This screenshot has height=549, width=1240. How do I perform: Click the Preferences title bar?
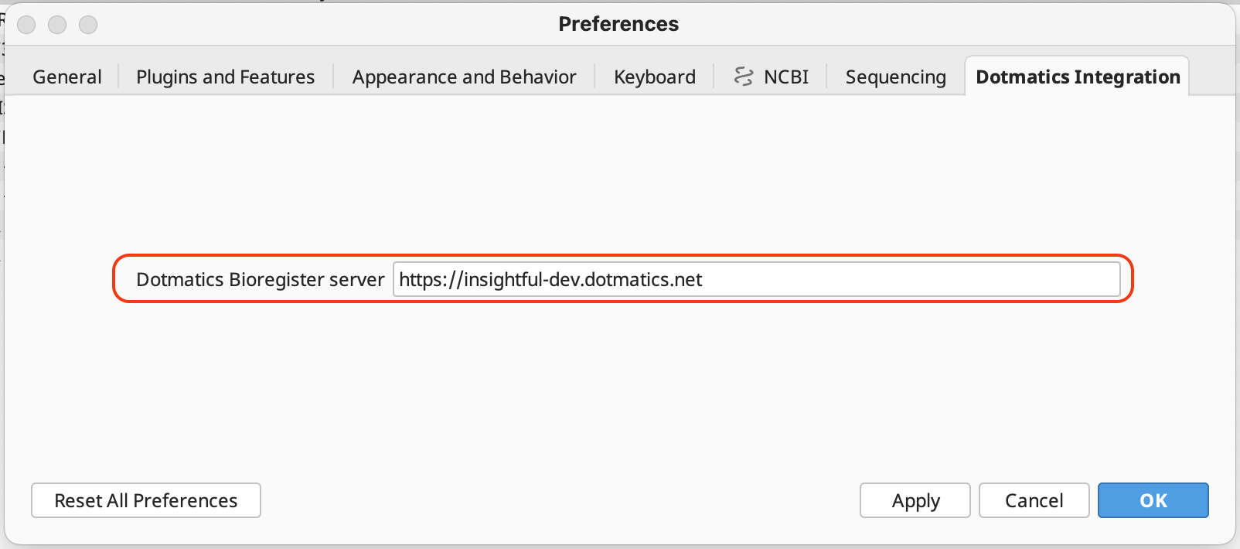(618, 24)
